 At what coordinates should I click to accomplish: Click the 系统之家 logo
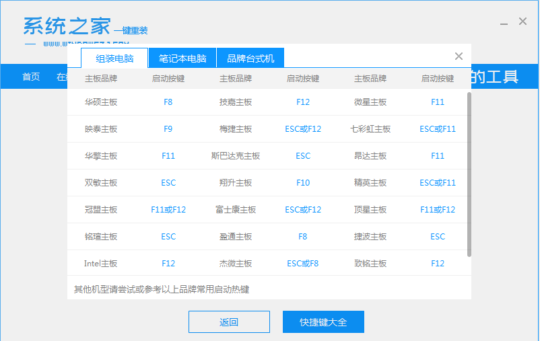(x=67, y=26)
